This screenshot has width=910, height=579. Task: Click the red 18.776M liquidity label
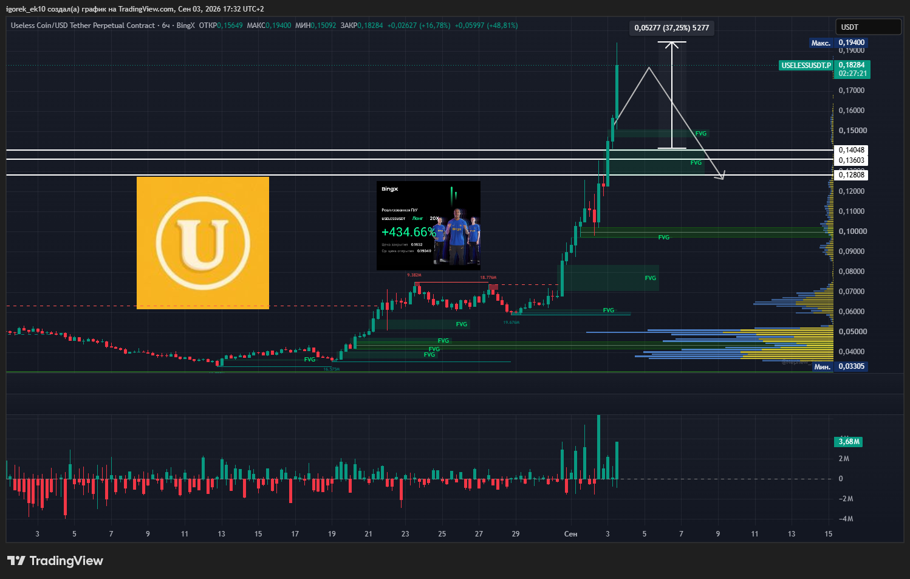(x=488, y=278)
